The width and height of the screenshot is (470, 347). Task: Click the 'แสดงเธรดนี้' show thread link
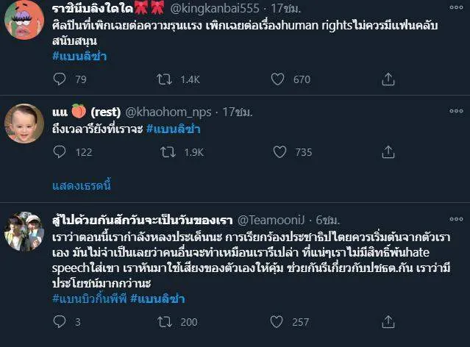click(81, 185)
